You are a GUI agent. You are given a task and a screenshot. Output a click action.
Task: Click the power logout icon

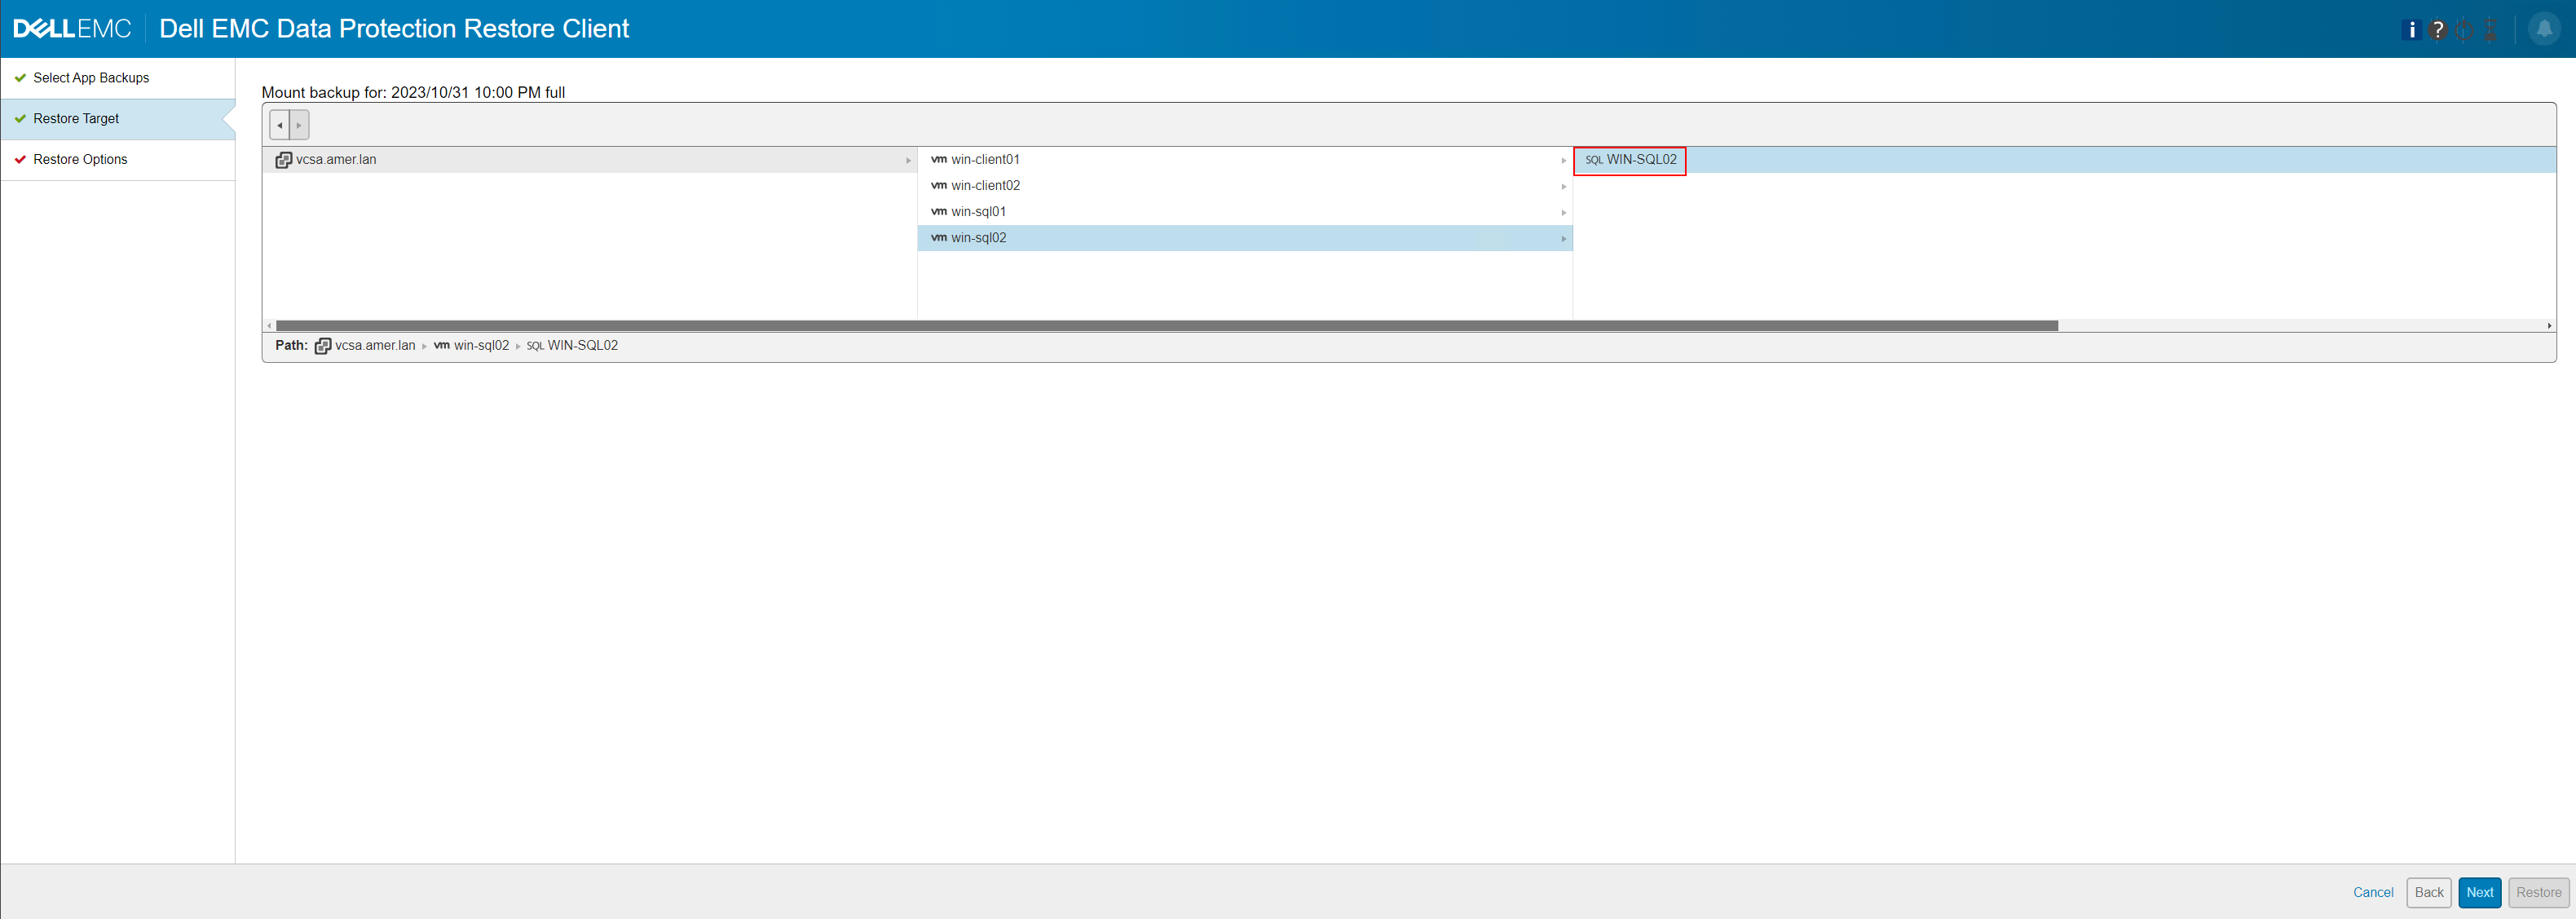coord(2464,29)
